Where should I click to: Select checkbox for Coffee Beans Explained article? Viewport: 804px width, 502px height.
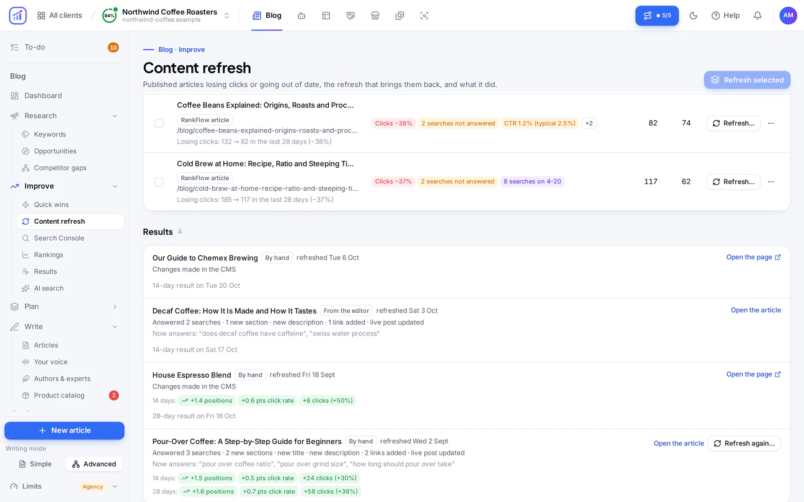[x=159, y=123]
